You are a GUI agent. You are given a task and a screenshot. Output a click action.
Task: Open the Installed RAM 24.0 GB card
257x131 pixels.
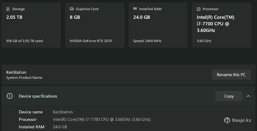158,25
